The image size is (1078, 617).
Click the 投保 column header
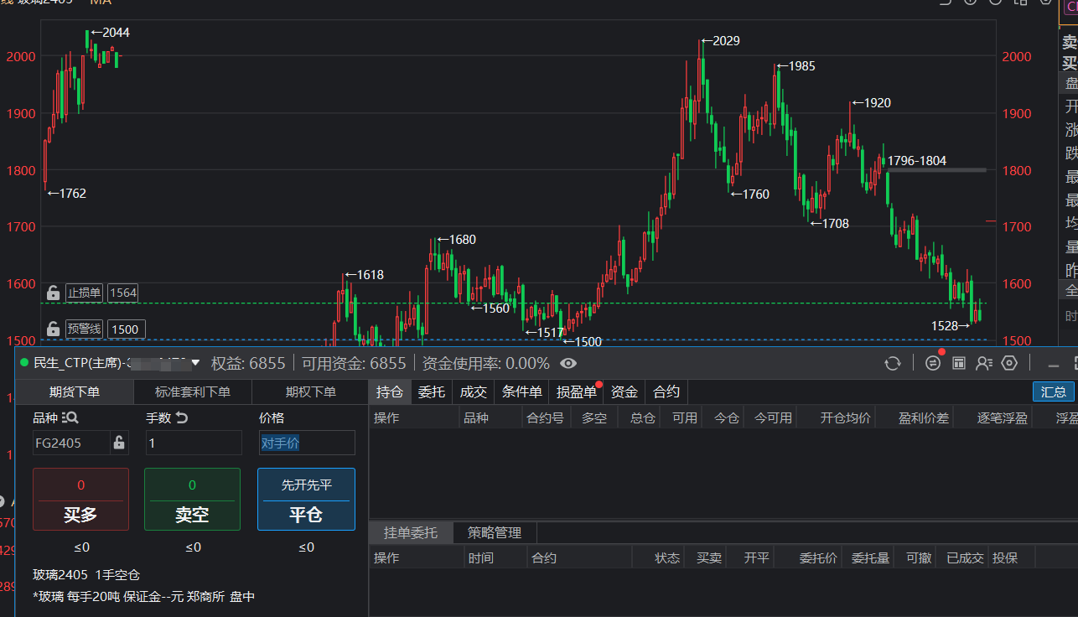pos(1005,557)
